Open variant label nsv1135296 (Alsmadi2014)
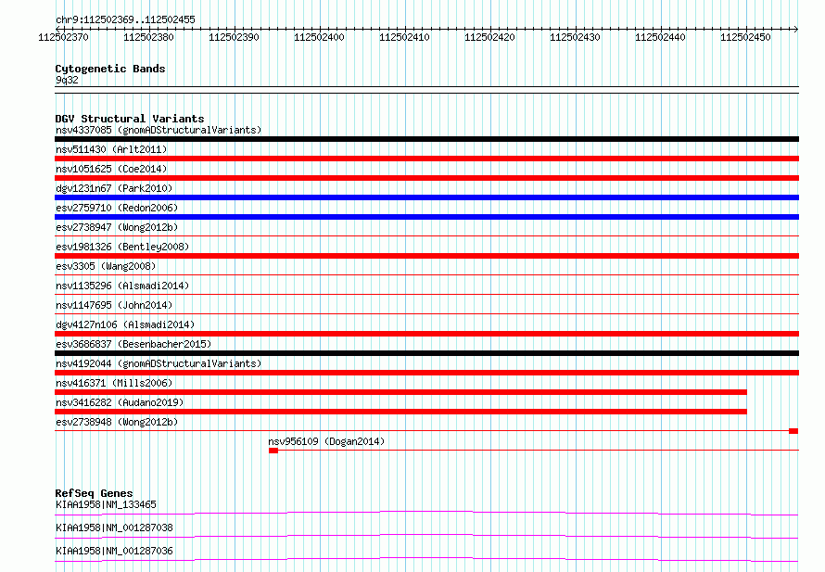The width and height of the screenshot is (825, 572). (122, 286)
